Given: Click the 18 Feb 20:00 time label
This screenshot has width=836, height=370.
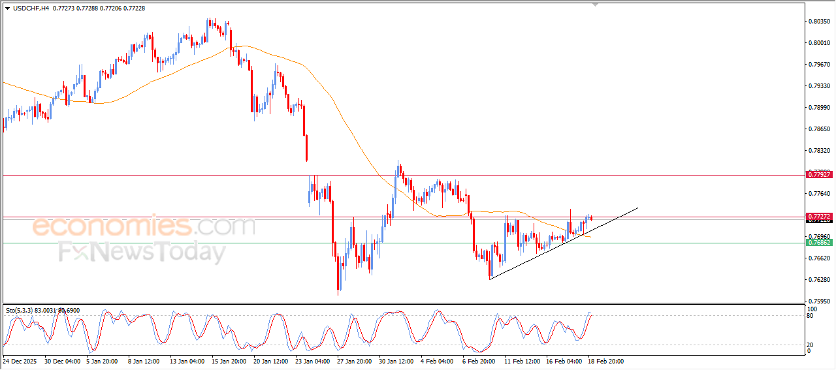Looking at the screenshot, I should 606,360.
